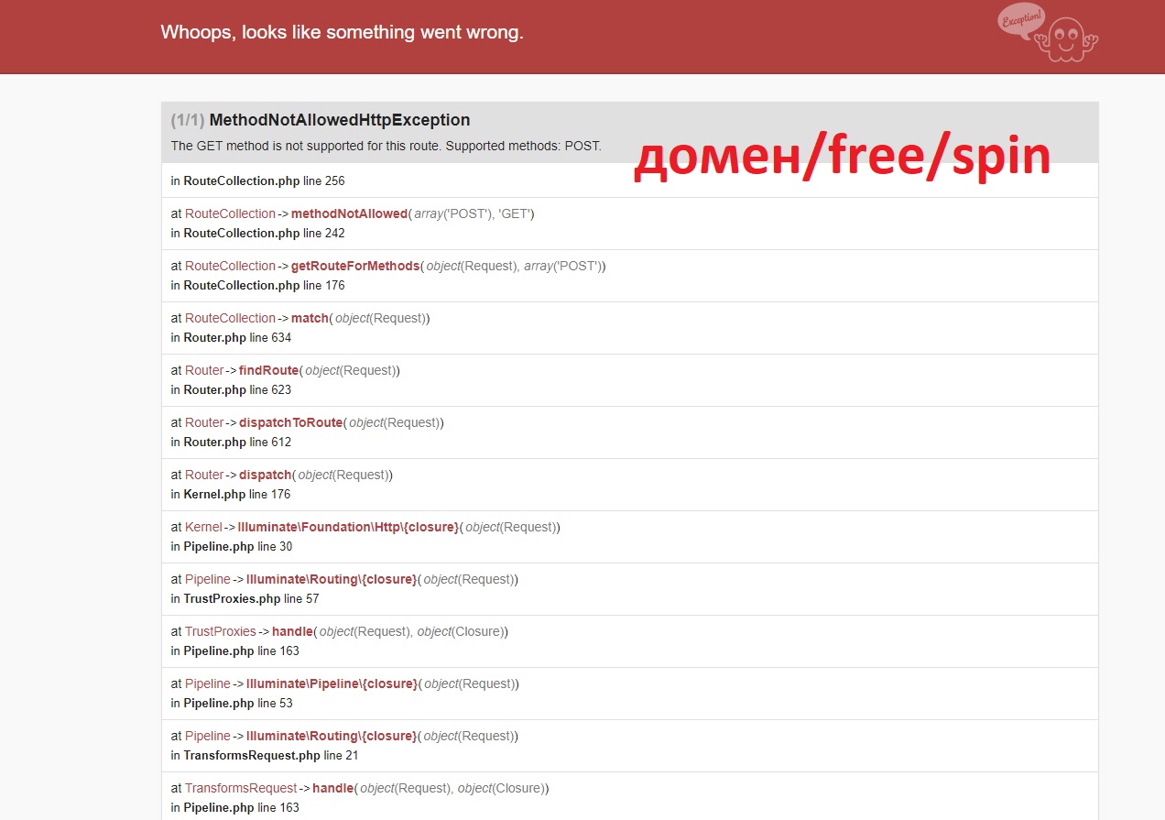Click the red "домен/free/spin" overlay text

click(842, 156)
